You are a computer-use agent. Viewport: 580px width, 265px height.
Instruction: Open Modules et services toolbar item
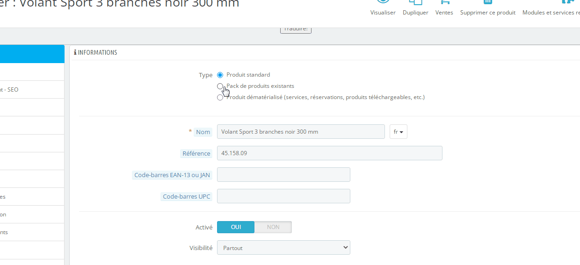pos(551,8)
